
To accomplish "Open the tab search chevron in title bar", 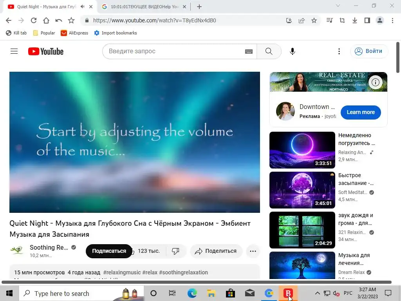I will pyautogui.click(x=338, y=5).
